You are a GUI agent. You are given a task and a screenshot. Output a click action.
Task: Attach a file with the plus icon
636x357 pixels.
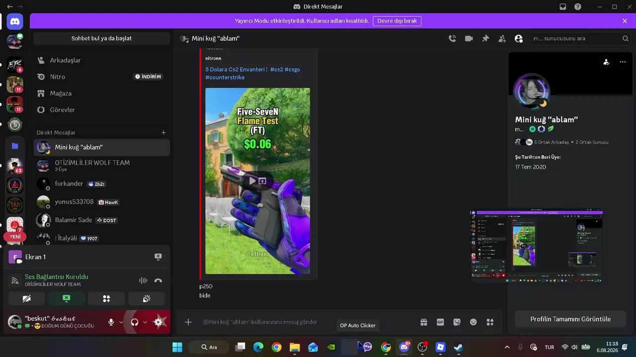coord(188,322)
